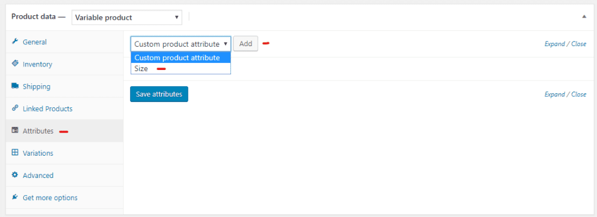Open the Custom product attribute dropdown

pos(181,44)
